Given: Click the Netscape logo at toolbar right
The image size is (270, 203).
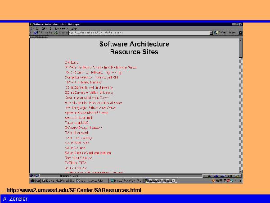Looking at the screenshot, I should [x=240, y=33].
